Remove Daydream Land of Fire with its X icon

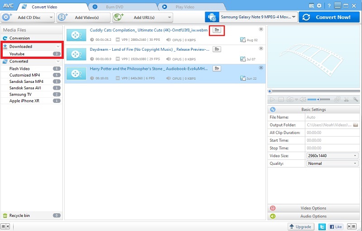pos(261,48)
